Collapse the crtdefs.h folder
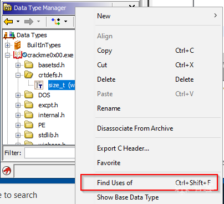Screen dimensions: 224x204 coord(18,75)
